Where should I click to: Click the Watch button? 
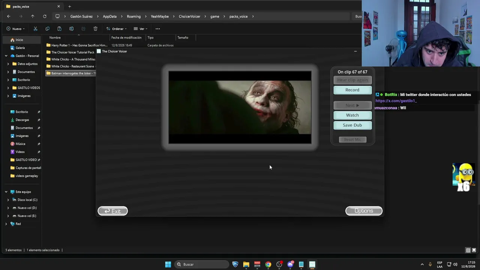(352, 115)
